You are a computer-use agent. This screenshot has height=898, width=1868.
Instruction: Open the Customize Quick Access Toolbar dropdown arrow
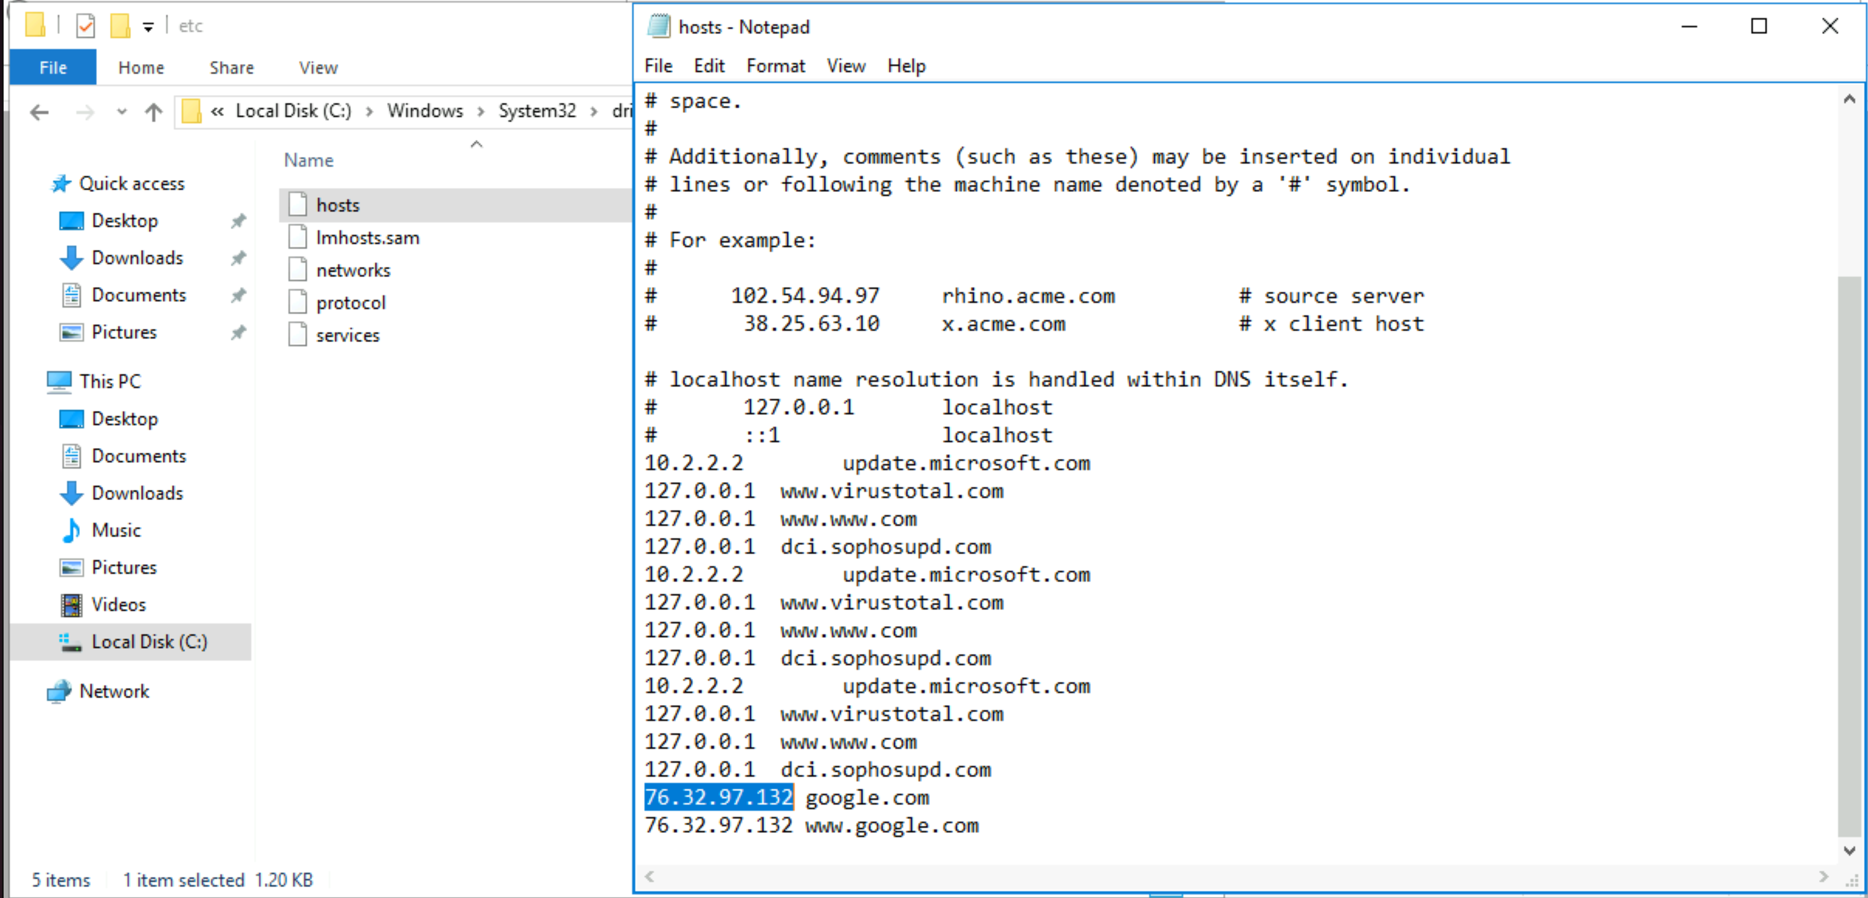coord(148,27)
